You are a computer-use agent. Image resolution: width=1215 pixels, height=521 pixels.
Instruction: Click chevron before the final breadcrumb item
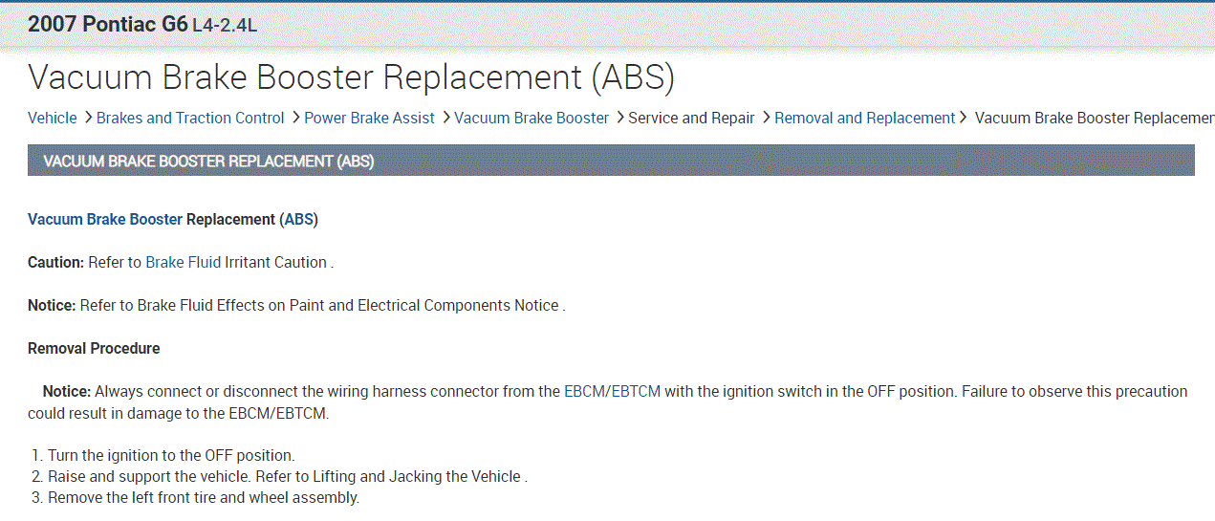[x=965, y=118]
